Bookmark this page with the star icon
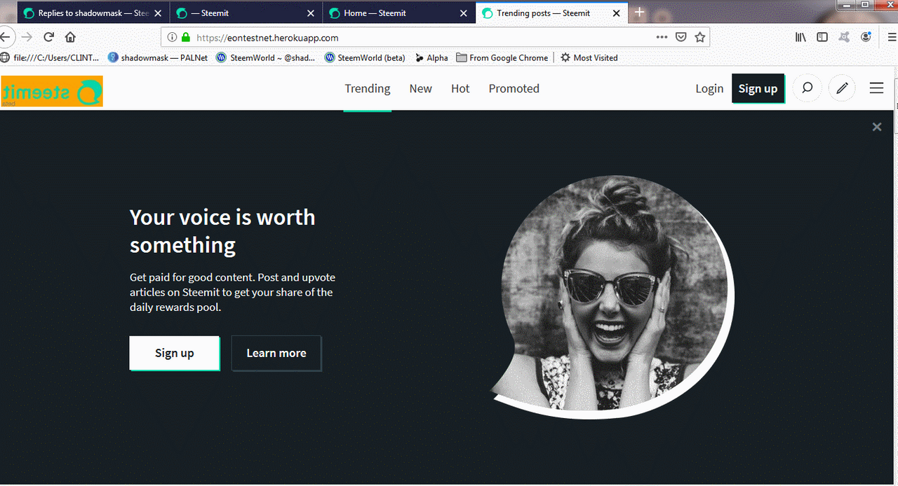Image resolution: width=898 pixels, height=486 pixels. click(x=699, y=37)
